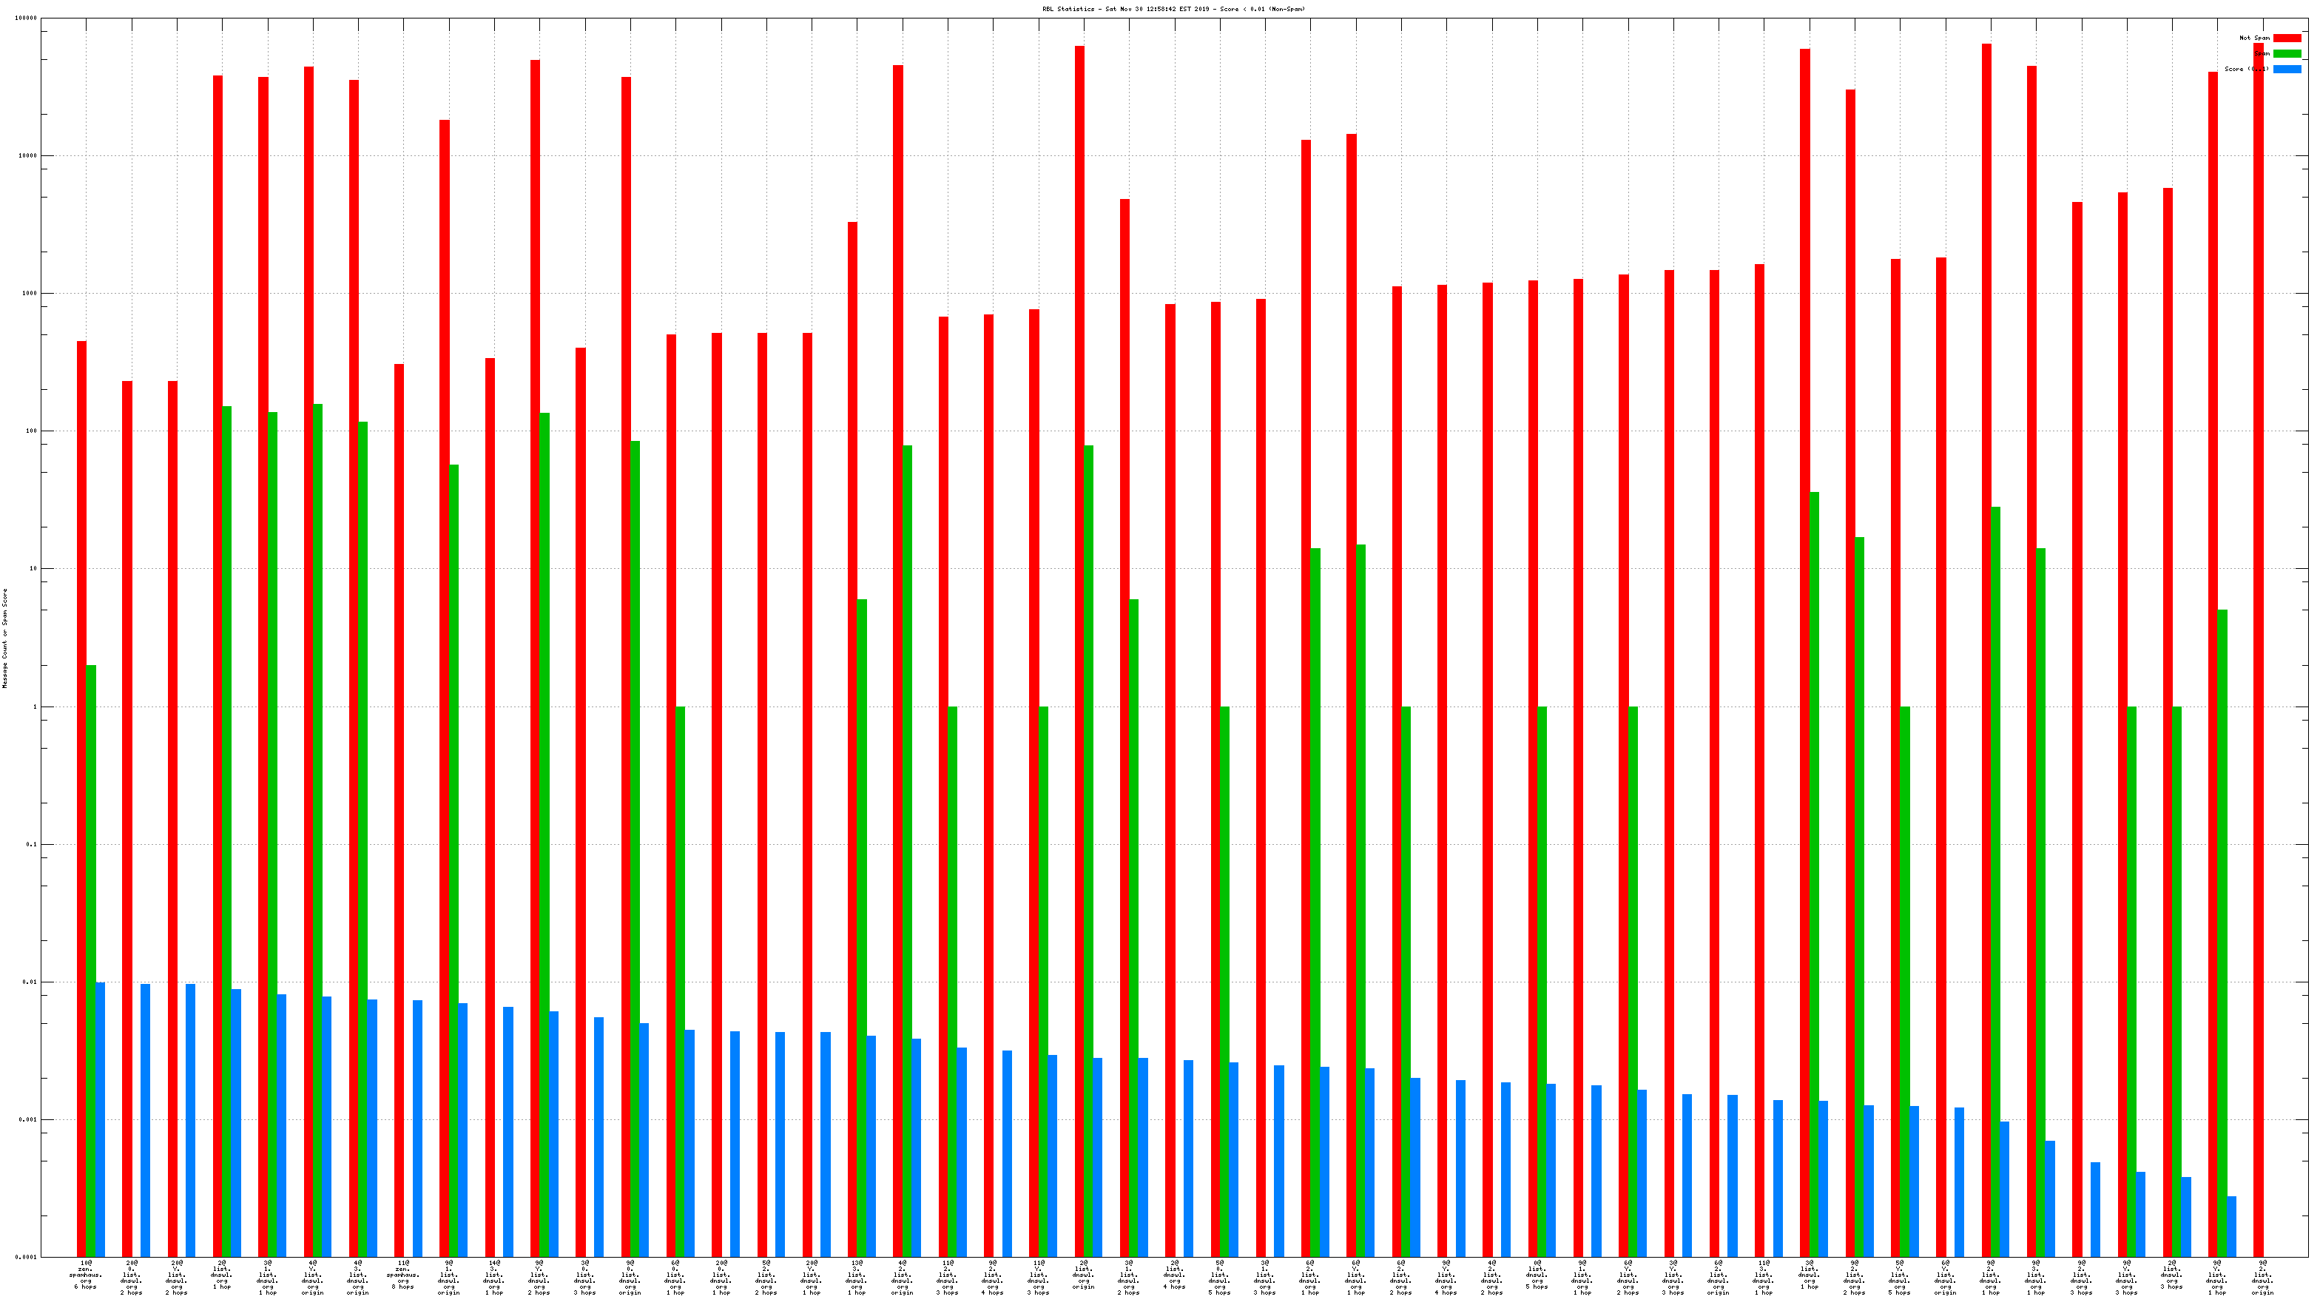Click the Message Count or Spam Score axis label
This screenshot has height=1305, width=2320.
pyautogui.click(x=4, y=638)
